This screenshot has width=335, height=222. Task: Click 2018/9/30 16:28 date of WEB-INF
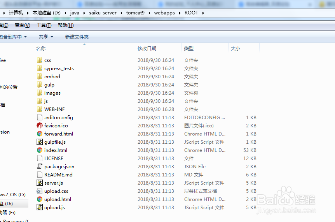click(156, 109)
